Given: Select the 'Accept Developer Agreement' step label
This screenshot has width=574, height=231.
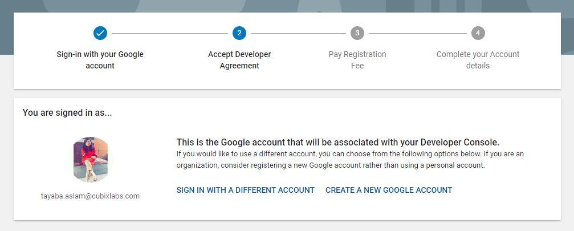Looking at the screenshot, I should (239, 60).
